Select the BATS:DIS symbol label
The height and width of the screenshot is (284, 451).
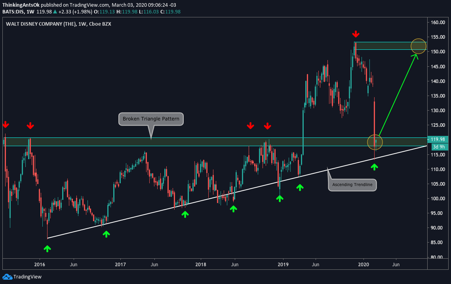(x=13, y=12)
